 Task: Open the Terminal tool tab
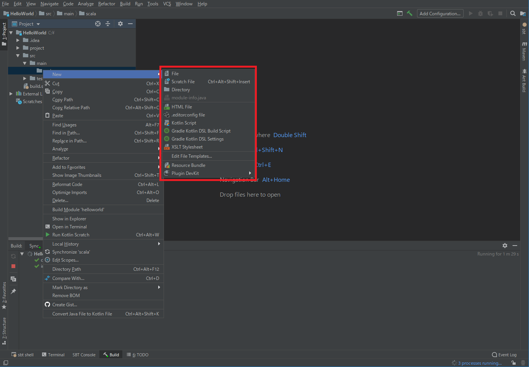click(x=53, y=355)
